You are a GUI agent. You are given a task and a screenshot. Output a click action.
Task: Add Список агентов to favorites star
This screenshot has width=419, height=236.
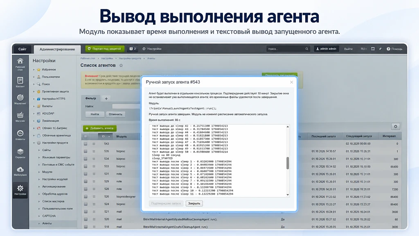121,66
